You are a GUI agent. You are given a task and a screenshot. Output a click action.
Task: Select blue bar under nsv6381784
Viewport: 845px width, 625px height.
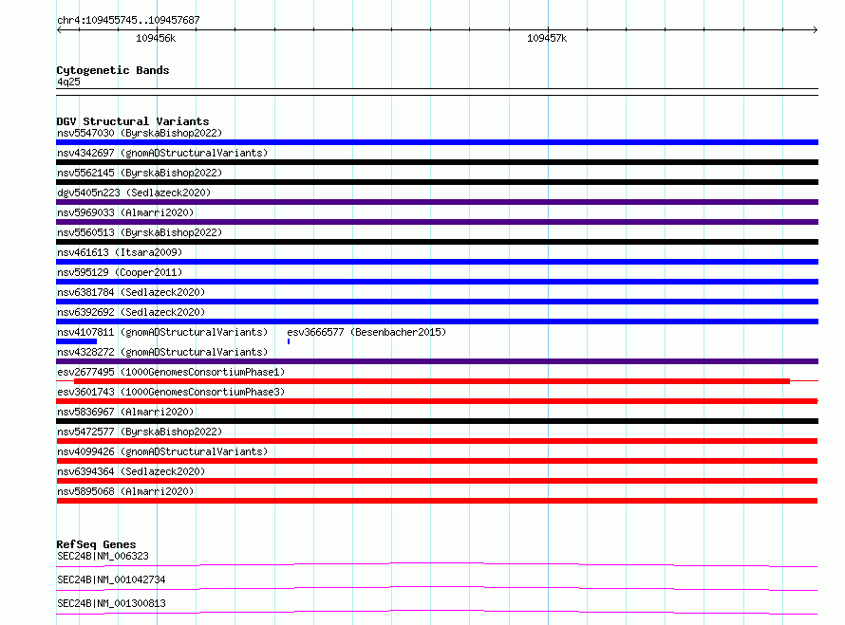pyautogui.click(x=437, y=302)
